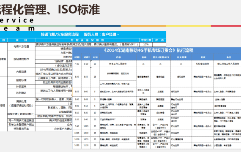Select the 时间2 column header

pos(86,57)
